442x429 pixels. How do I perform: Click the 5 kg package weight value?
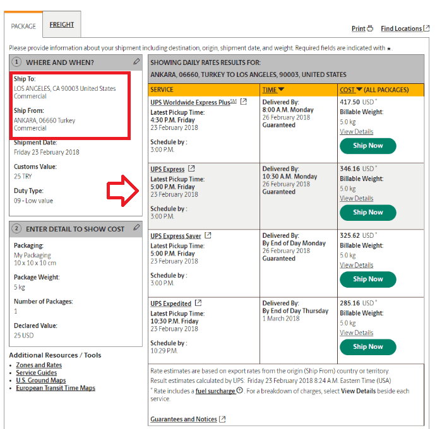[x=20, y=287]
